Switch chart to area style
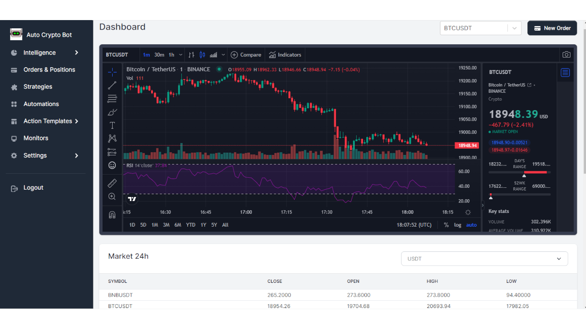Viewport: 586px width, 329px height. point(213,55)
